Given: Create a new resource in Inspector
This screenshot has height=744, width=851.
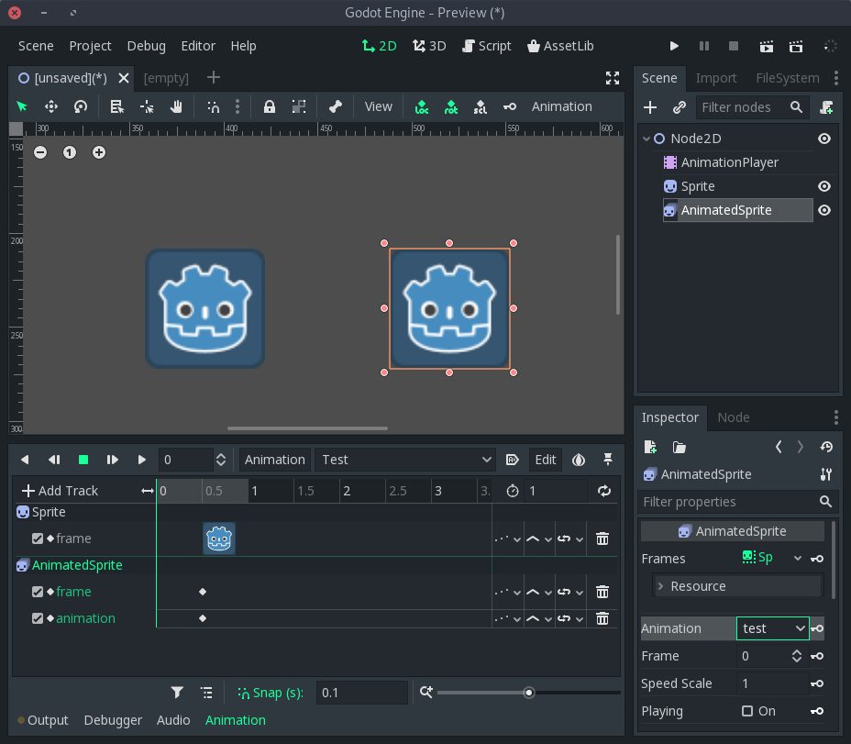Looking at the screenshot, I should click(x=650, y=447).
